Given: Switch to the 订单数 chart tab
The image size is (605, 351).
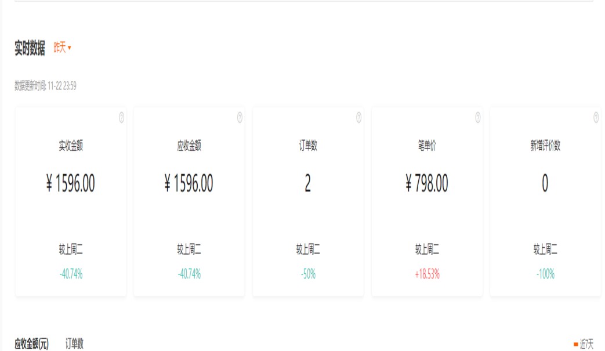Looking at the screenshot, I should (x=74, y=344).
